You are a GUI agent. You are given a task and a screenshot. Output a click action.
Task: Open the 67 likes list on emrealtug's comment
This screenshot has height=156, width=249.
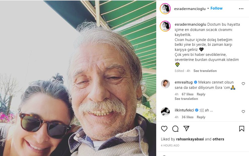tap(187, 94)
